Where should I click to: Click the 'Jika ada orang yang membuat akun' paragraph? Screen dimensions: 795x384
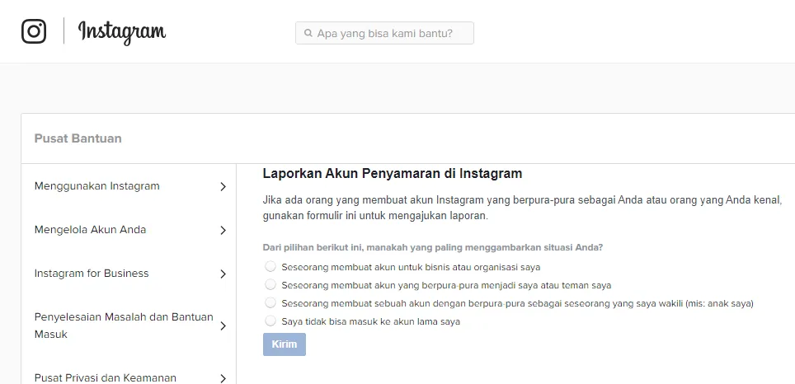coord(523,207)
